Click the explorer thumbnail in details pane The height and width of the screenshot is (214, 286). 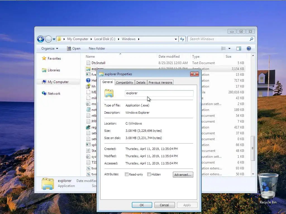47,184
